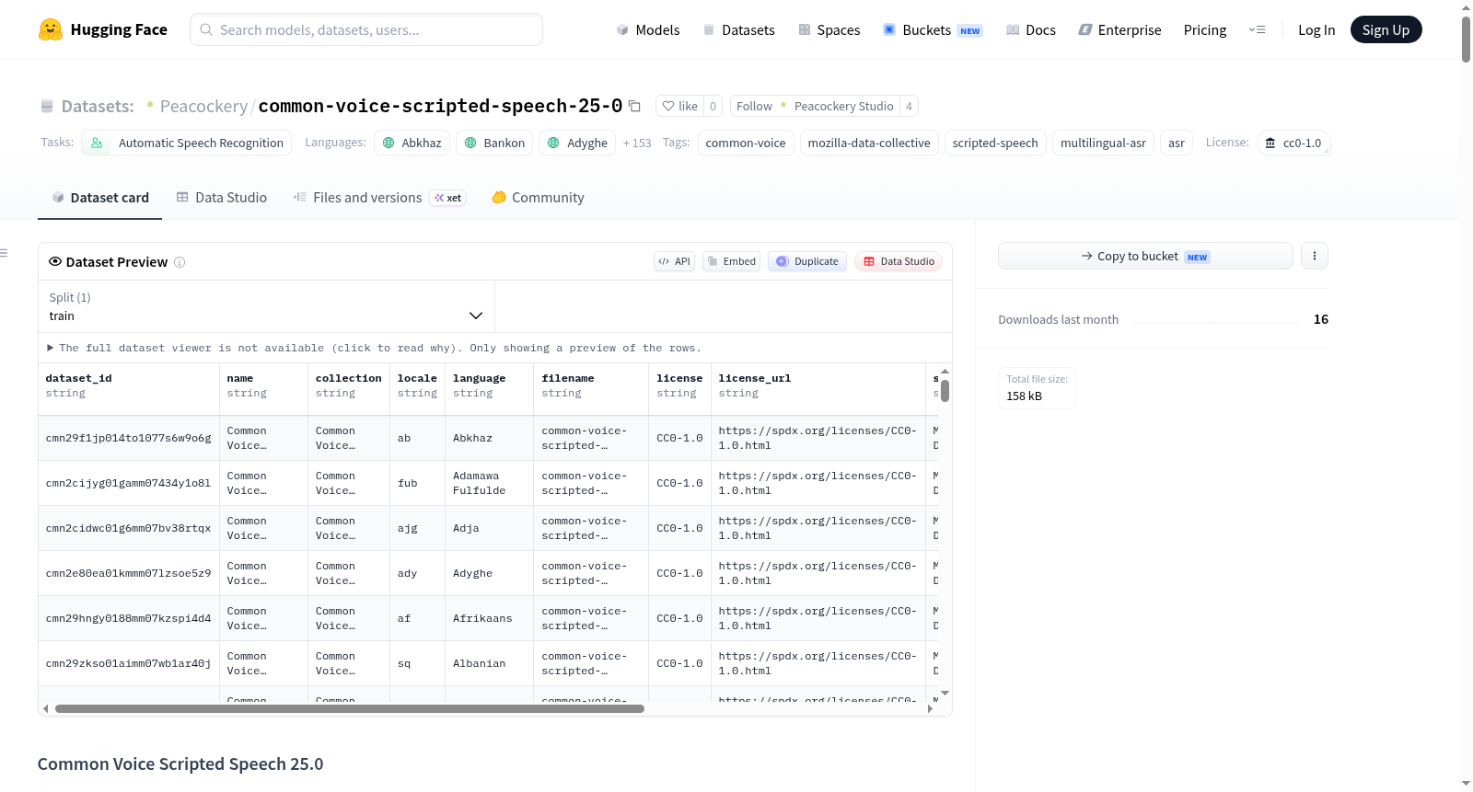Click the globe icon on Abkhaz tag
1473x792 pixels.
pos(389,143)
